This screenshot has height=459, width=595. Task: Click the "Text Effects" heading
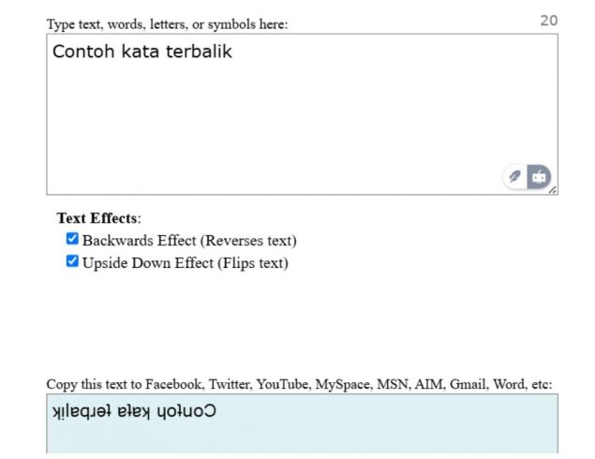[97, 218]
